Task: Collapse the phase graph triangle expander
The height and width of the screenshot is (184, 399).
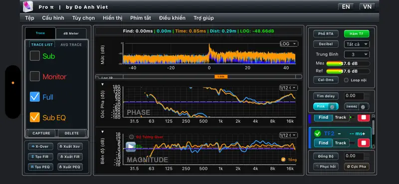Action: click(x=103, y=85)
